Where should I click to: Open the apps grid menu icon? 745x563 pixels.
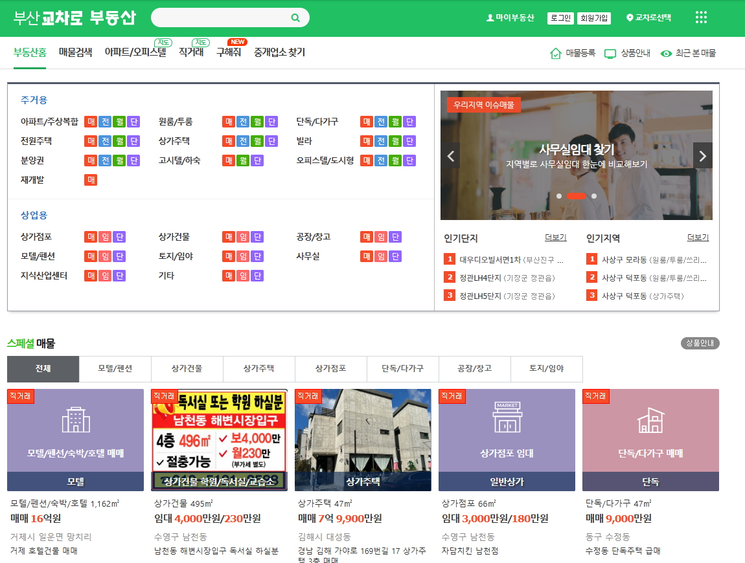pos(701,17)
